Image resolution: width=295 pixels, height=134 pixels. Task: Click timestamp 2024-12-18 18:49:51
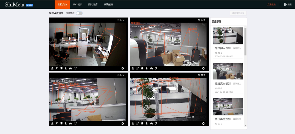[224, 56]
